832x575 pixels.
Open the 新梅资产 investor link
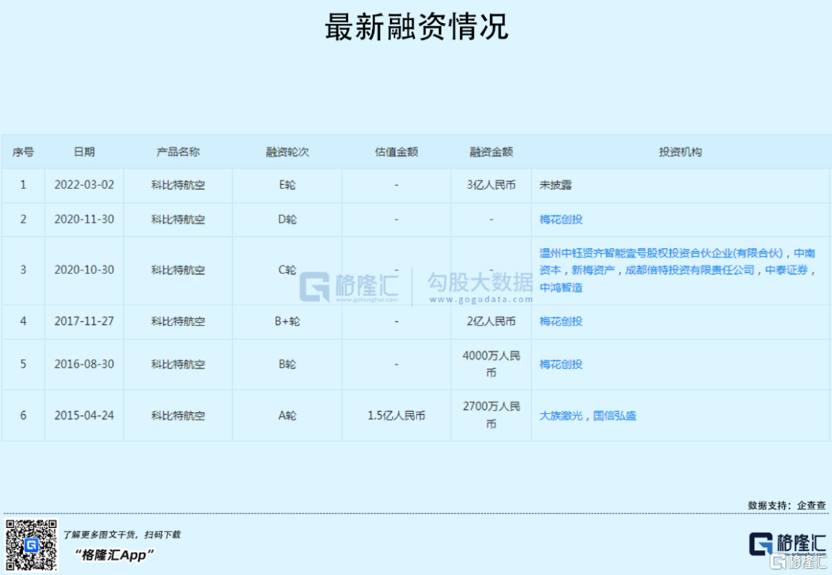pos(592,271)
